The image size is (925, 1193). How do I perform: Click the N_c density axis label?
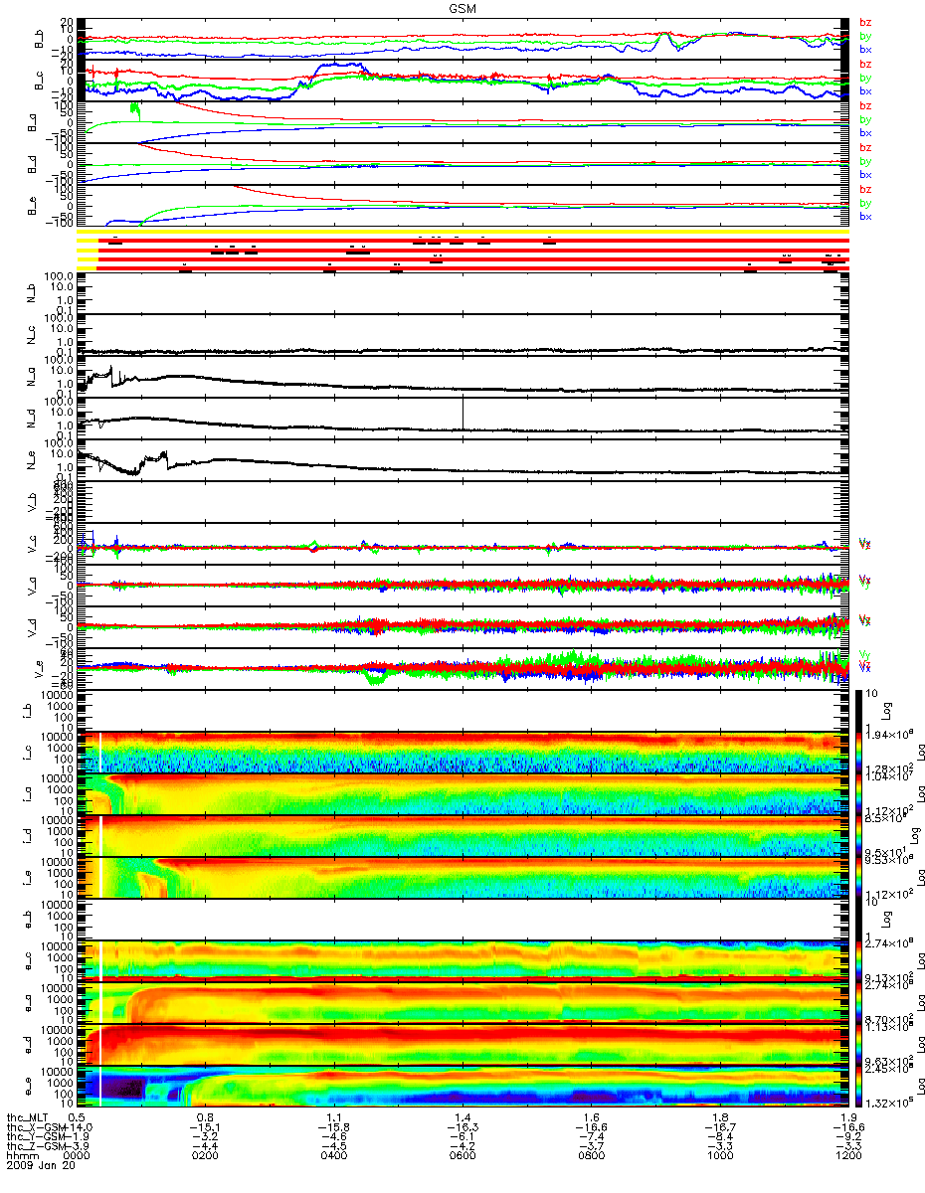coord(33,335)
